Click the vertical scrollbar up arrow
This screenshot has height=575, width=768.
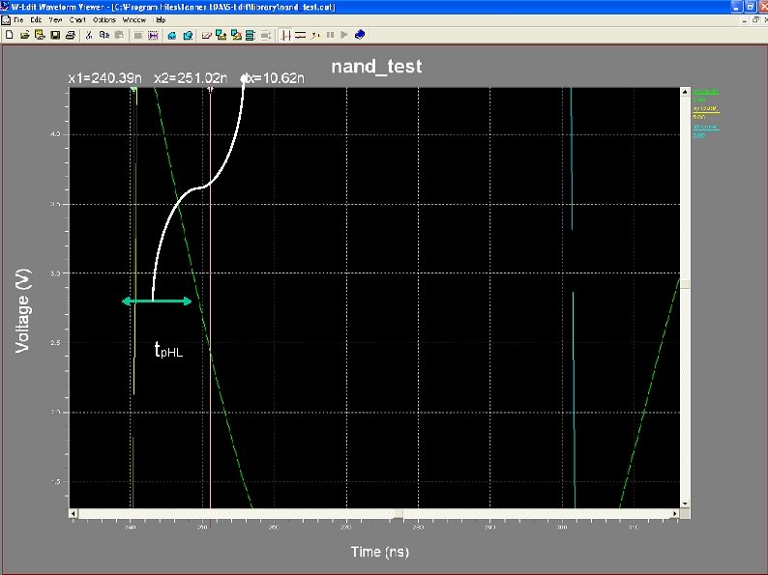(685, 92)
